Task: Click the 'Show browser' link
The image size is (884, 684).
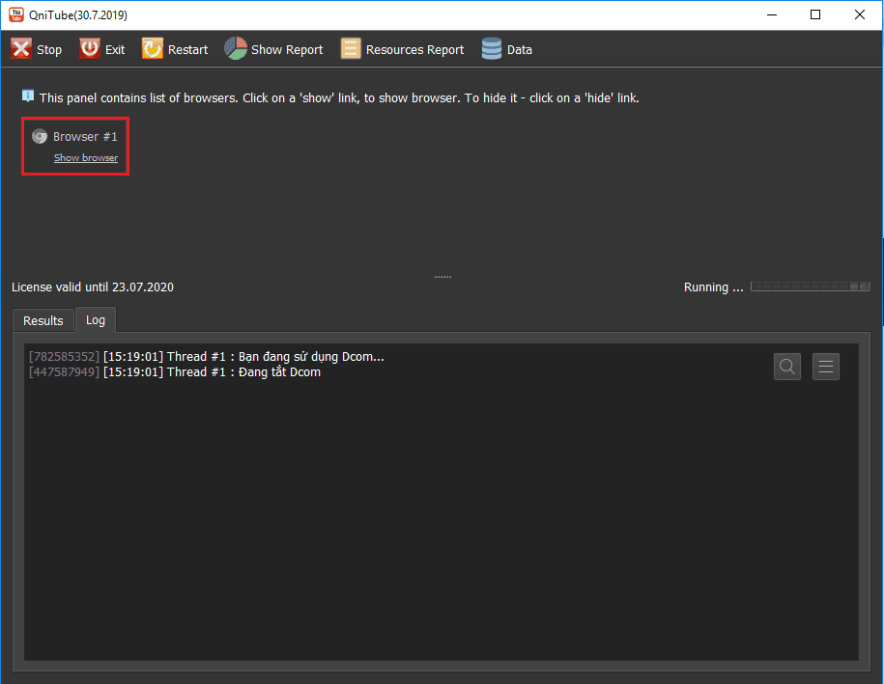Action: point(86,158)
